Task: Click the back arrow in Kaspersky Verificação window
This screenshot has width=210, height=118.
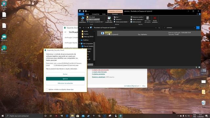Action: pos(66,32)
